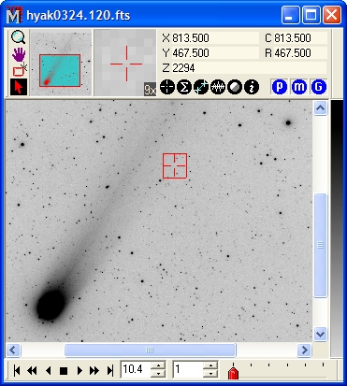Select the red arrow pointer tool
347x386 pixels.
(19, 87)
